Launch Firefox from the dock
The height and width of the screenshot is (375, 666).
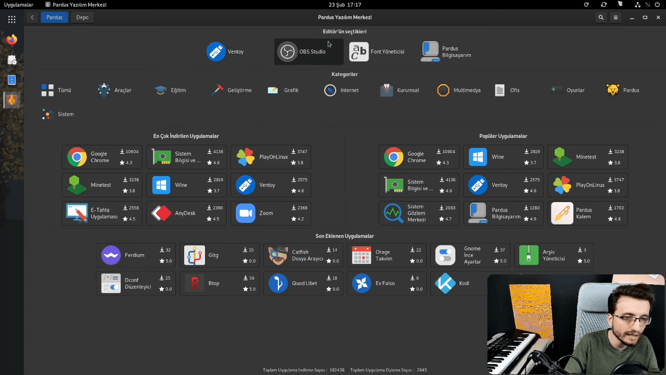pyautogui.click(x=11, y=40)
